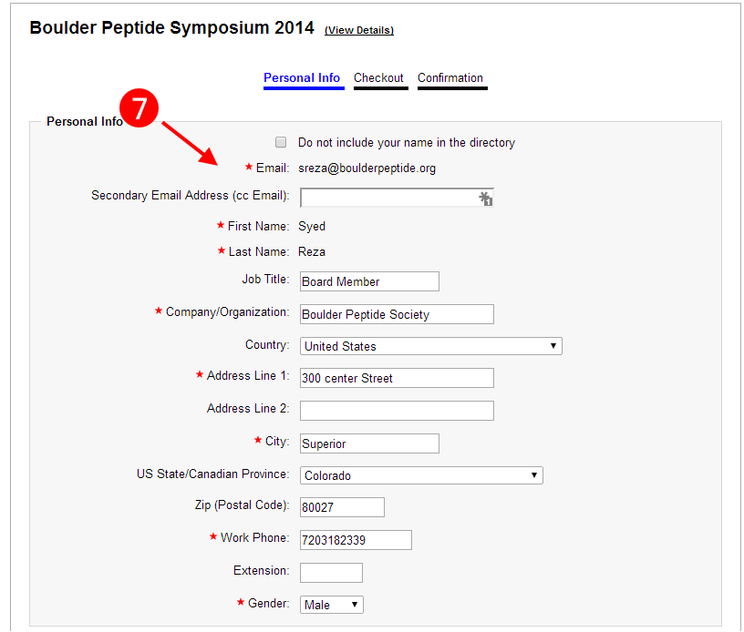
Task: Switch to the Checkout tab
Action: [x=380, y=78]
